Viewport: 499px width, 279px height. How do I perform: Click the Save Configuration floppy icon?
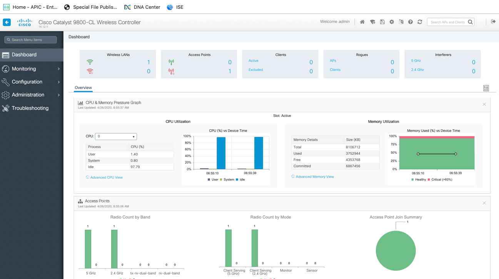coord(382,22)
